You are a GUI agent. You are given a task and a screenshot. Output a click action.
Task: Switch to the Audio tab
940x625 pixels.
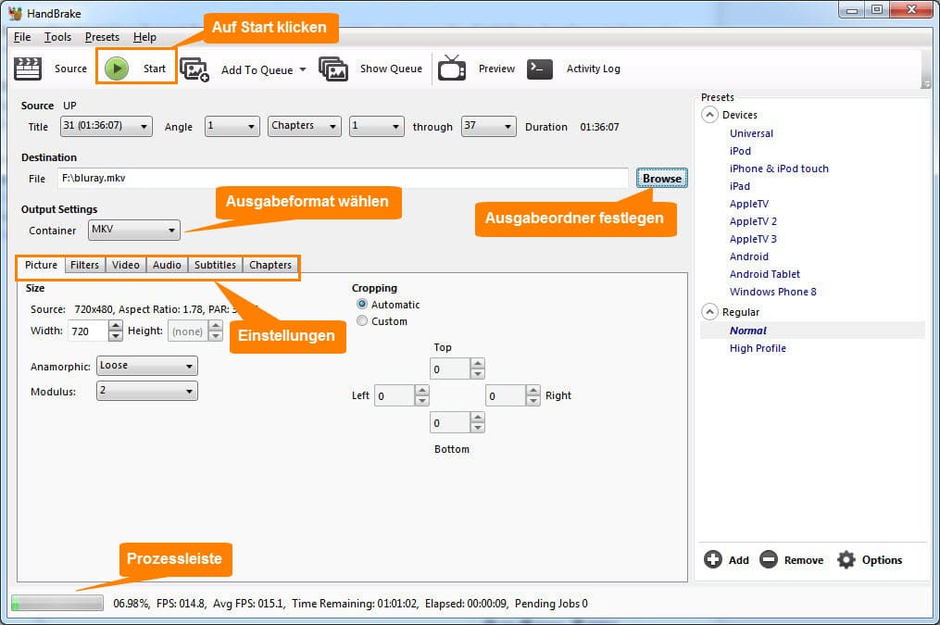point(167,265)
